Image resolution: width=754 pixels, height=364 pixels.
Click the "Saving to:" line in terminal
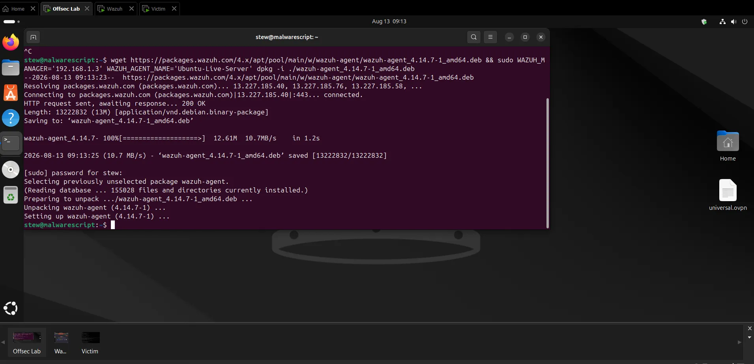(x=109, y=121)
